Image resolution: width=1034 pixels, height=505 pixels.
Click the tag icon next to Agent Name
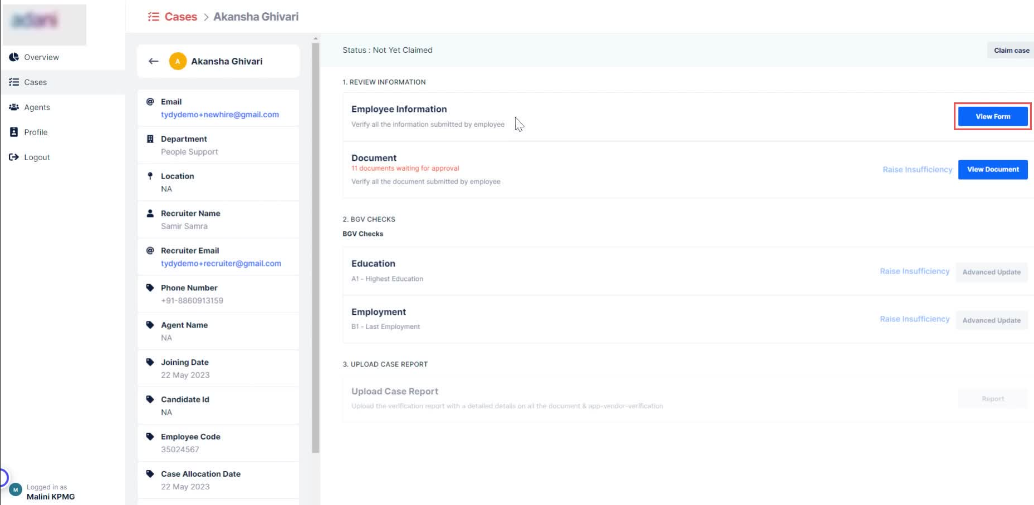tap(150, 325)
